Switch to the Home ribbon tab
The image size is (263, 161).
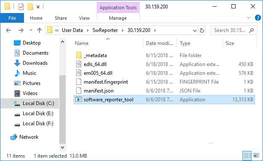point(36,18)
